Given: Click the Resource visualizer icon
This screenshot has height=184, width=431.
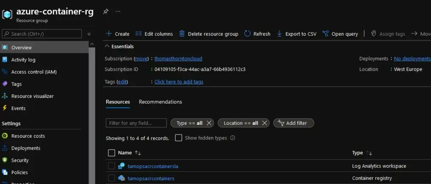Looking at the screenshot, I should pos(5,96).
